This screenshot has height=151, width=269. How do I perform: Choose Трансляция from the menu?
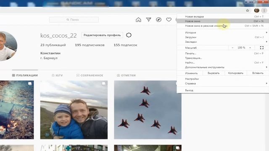tap(223, 58)
